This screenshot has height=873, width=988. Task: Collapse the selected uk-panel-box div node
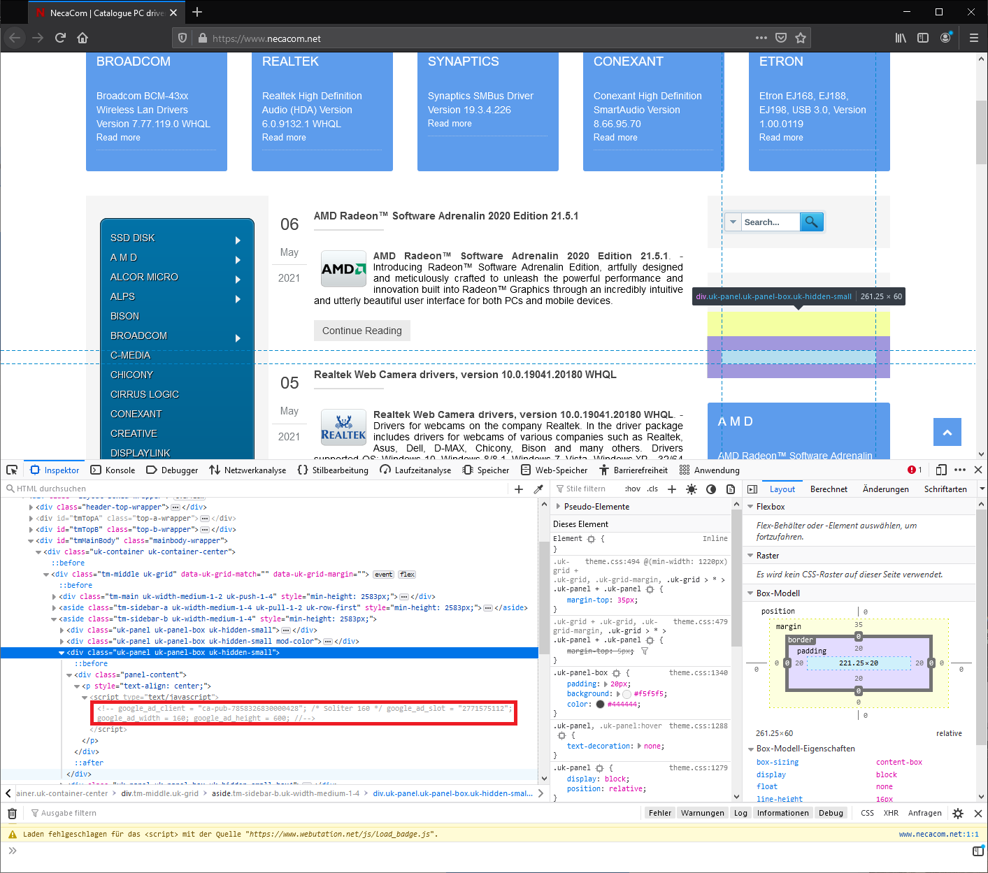tap(62, 652)
